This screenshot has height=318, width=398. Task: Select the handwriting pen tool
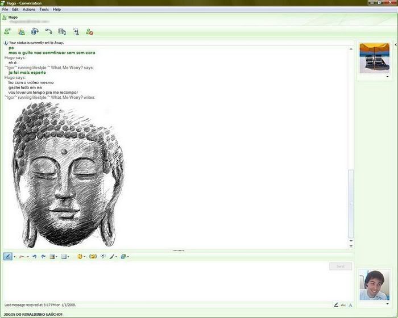click(x=8, y=256)
